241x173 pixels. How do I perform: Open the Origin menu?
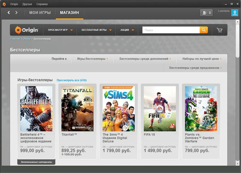[x=14, y=4]
